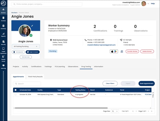Screen dimensions: 160x121
Task: Click the Book Appointment button
Action: pos(147,83)
